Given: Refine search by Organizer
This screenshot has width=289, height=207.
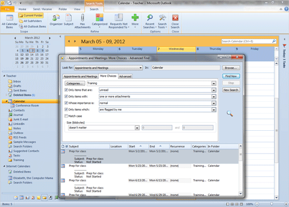Looking at the screenshot, I should pyautogui.click(x=56, y=20).
